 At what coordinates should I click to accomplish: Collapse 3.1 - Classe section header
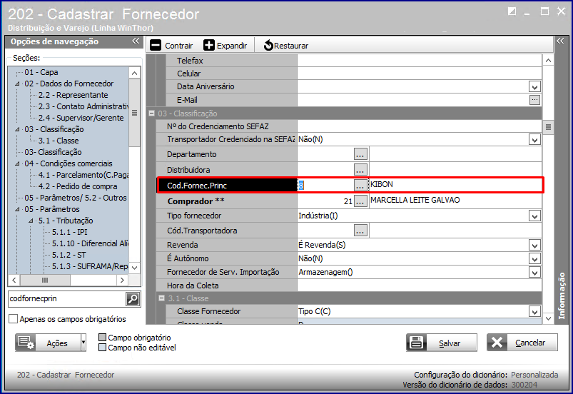point(161,298)
